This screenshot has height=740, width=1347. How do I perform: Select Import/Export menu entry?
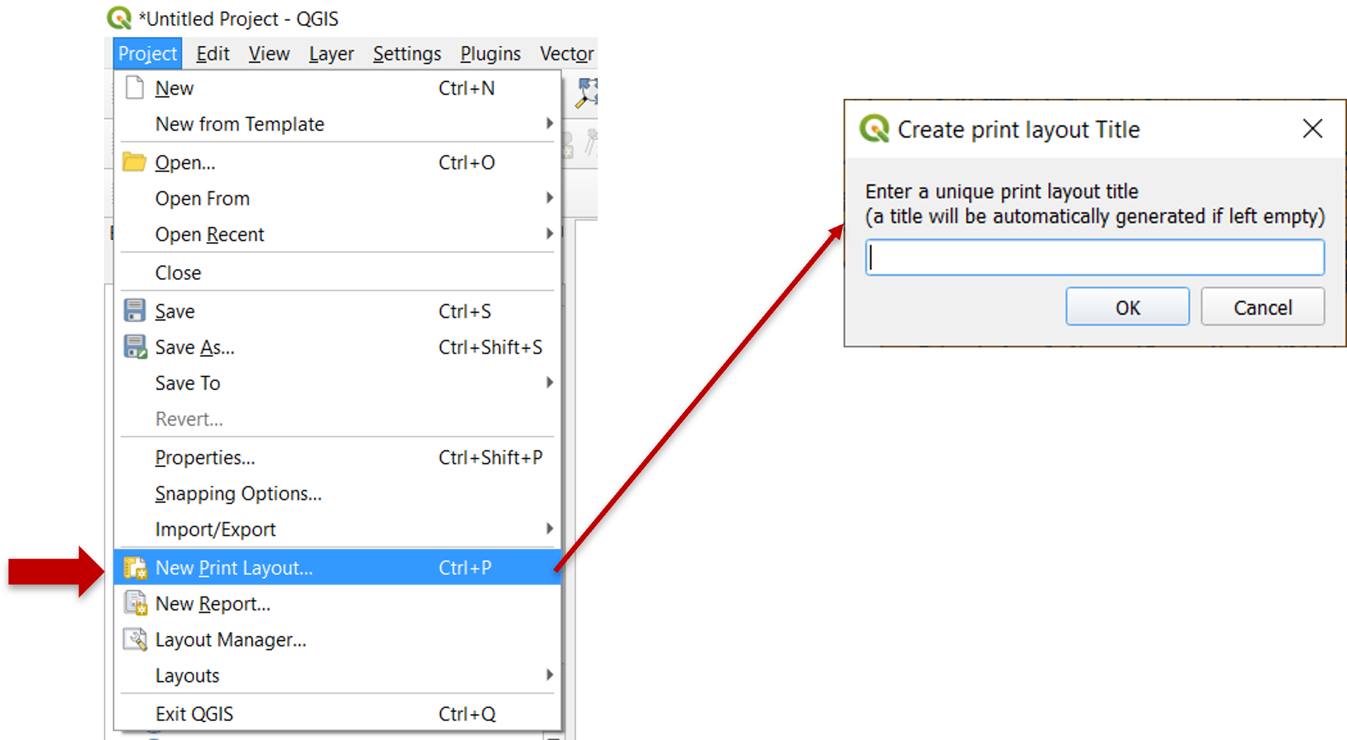tap(337, 529)
